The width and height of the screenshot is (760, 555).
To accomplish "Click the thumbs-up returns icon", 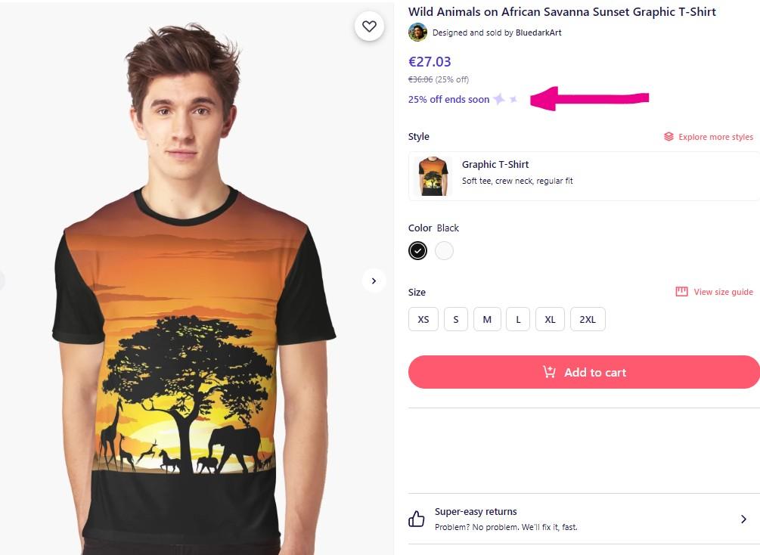I will coord(417,519).
